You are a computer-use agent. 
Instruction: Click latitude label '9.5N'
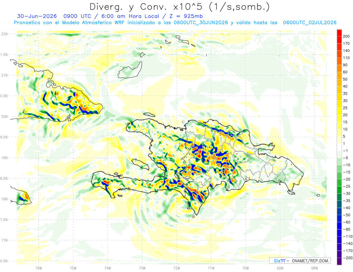(x=4, y=137)
